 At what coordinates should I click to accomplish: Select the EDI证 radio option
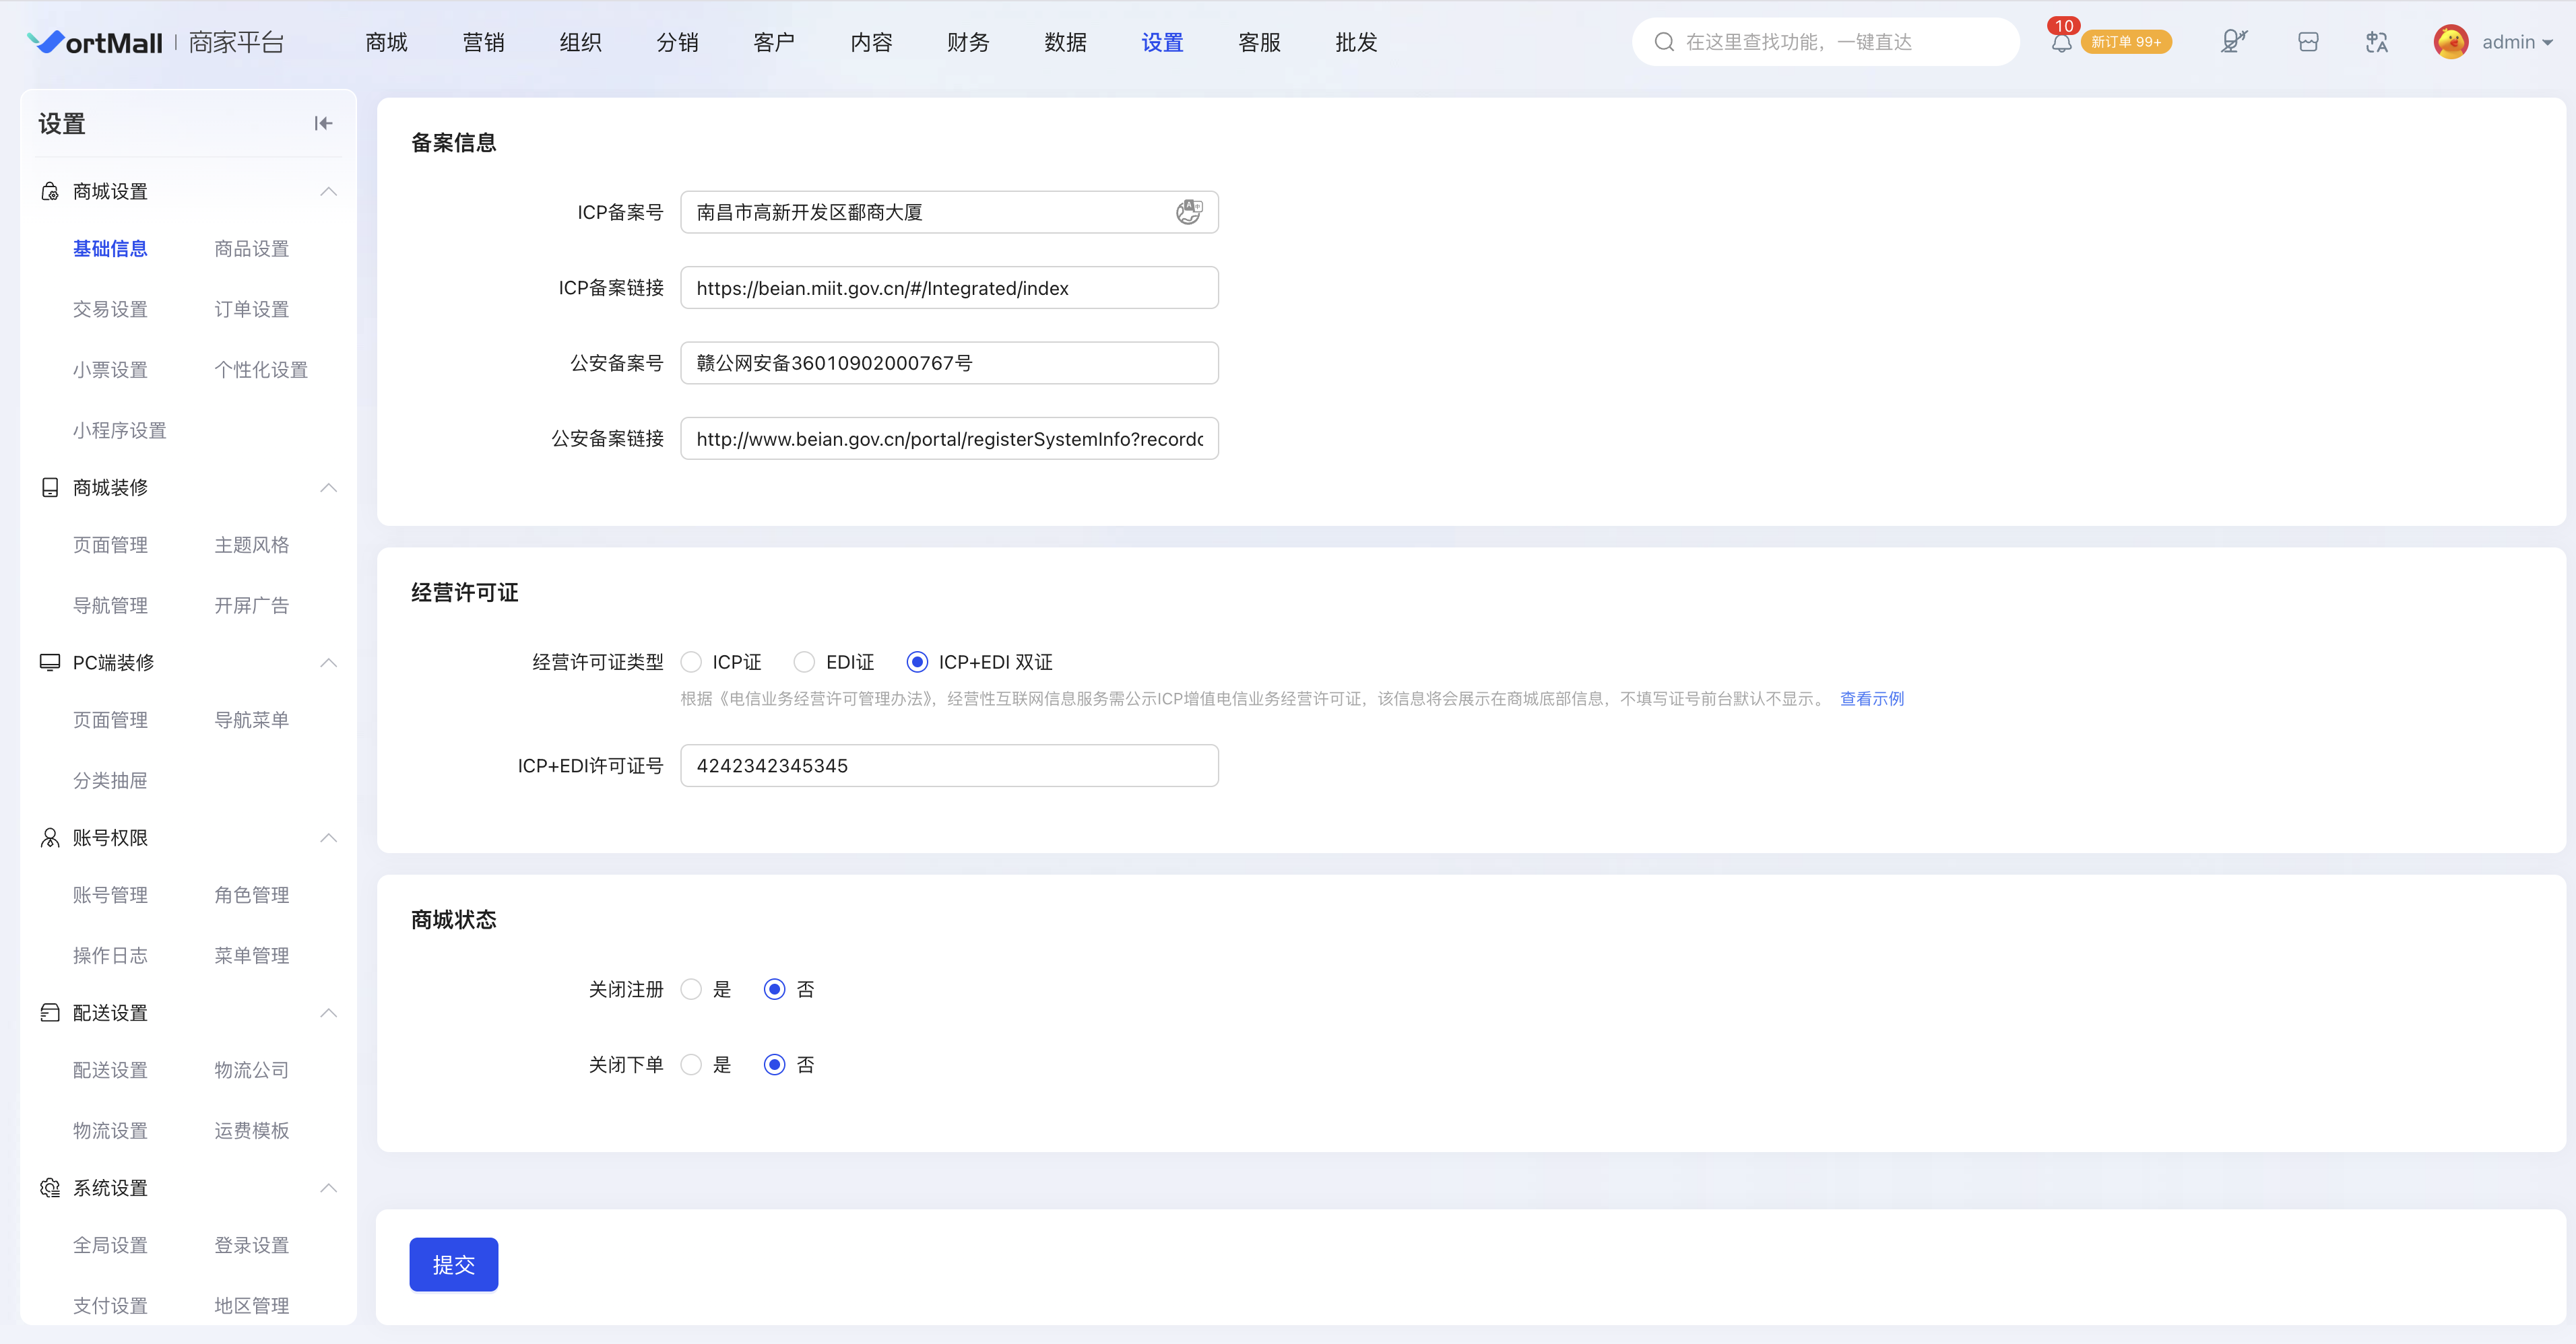pyautogui.click(x=804, y=663)
